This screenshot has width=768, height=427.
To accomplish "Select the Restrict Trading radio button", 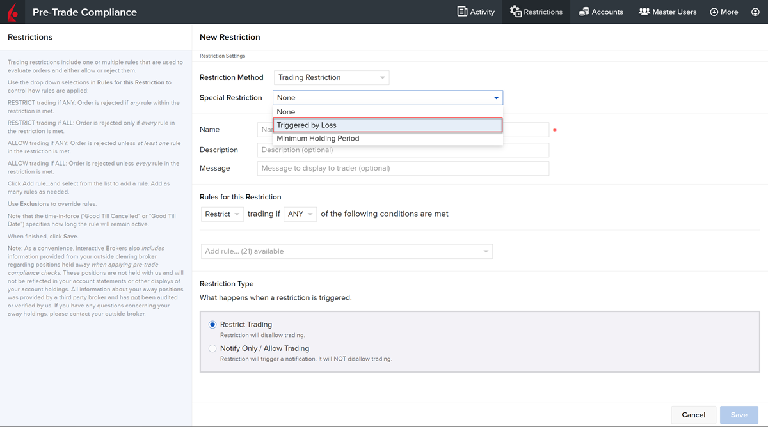I will tap(213, 325).
